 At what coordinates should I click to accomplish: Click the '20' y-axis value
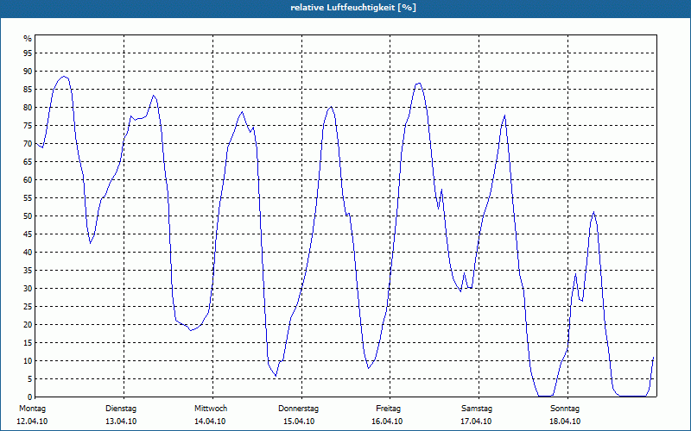(28, 325)
